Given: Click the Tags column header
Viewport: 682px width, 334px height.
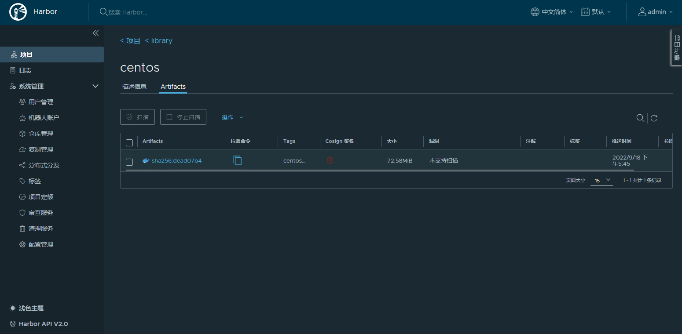Looking at the screenshot, I should (289, 141).
